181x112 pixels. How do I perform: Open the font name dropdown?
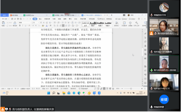[x=31, y=23]
